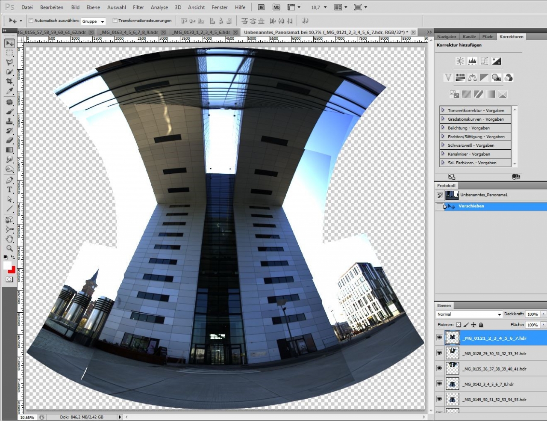Image resolution: width=547 pixels, height=421 pixels.
Task: Select the Crop tool
Action: point(9,81)
